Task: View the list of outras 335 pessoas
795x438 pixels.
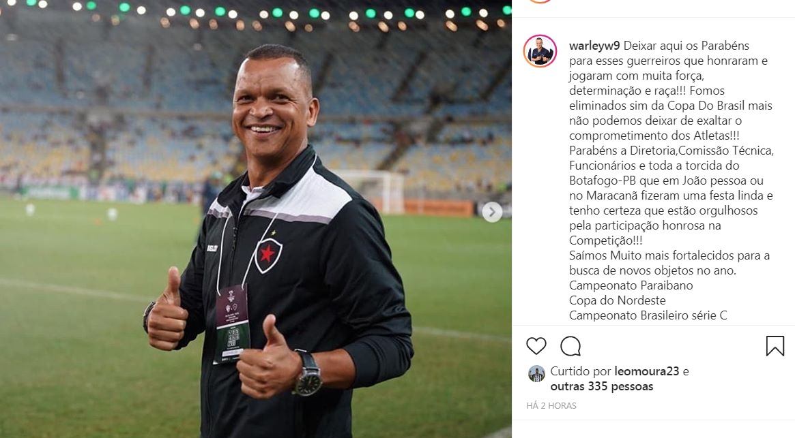Action: [x=602, y=386]
